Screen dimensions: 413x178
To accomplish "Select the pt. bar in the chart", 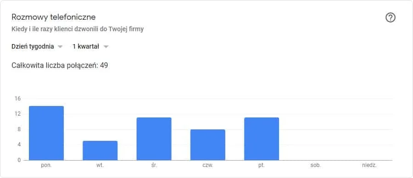I will [262, 139].
